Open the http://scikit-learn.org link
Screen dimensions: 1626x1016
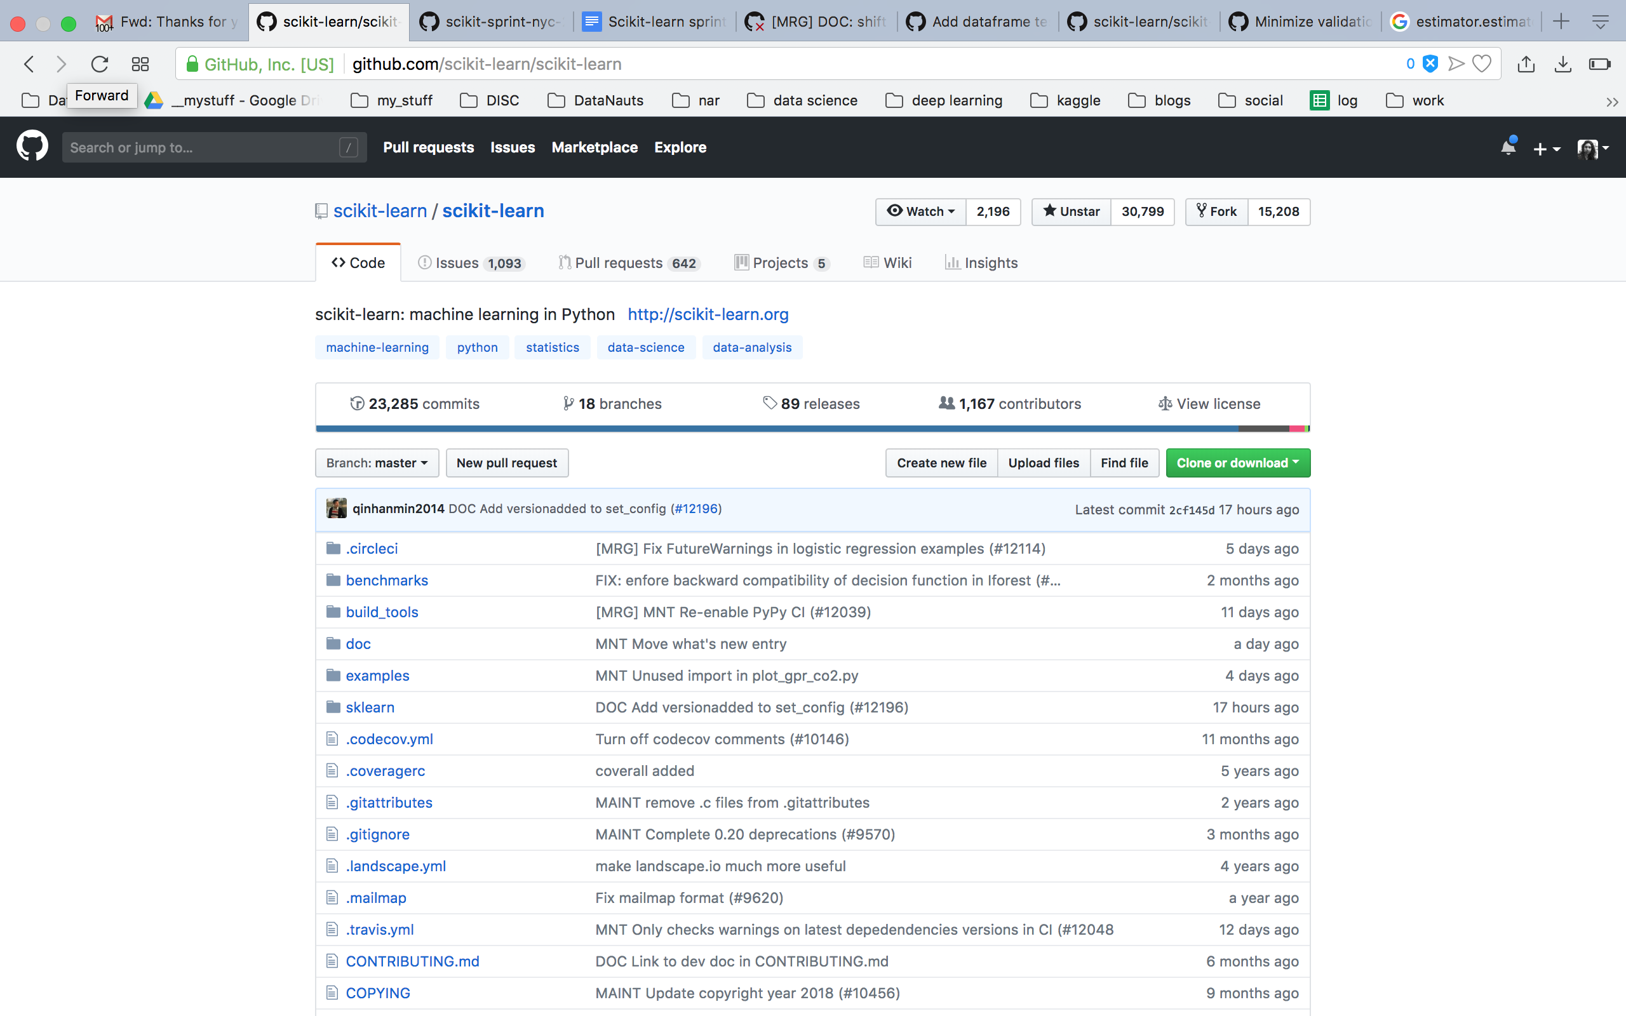tap(708, 314)
